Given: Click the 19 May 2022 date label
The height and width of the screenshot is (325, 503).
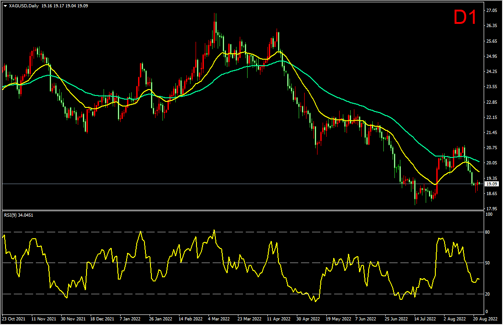Looking at the screenshot, I should pyautogui.click(x=338, y=319).
